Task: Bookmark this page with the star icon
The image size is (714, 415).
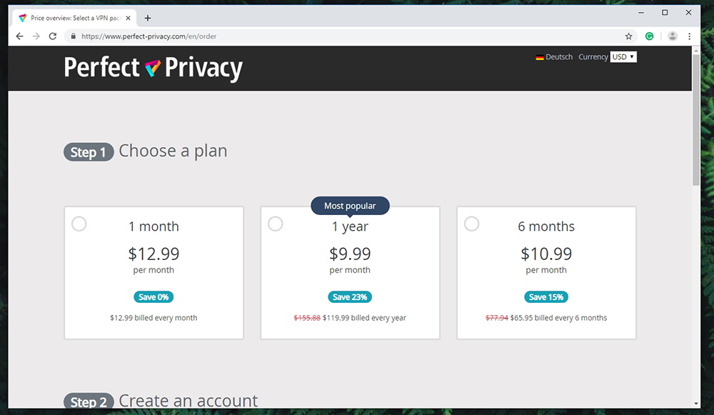Action: pyautogui.click(x=628, y=36)
